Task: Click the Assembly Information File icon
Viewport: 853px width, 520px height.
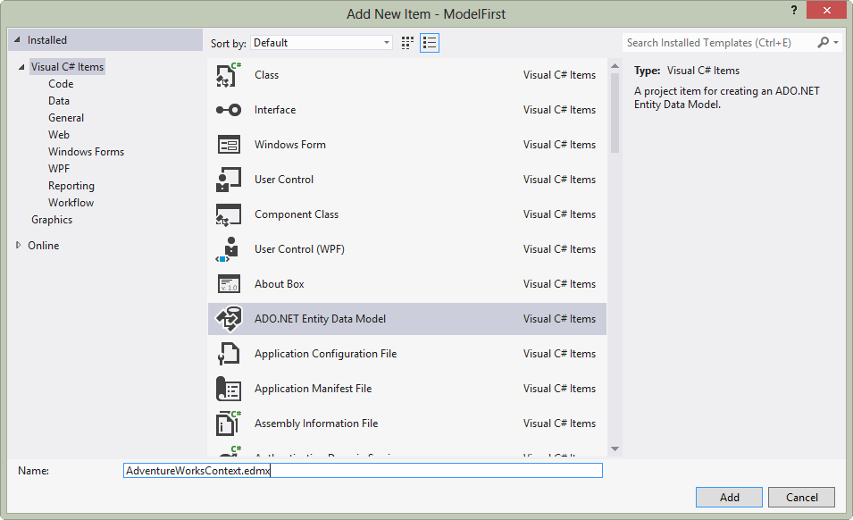Action: [x=229, y=424]
